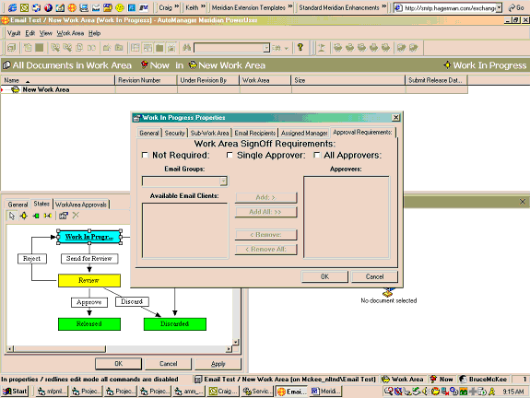Open the browser address bar dropdown arrow
The height and width of the screenshot is (398, 530).
pyautogui.click(x=499, y=7)
